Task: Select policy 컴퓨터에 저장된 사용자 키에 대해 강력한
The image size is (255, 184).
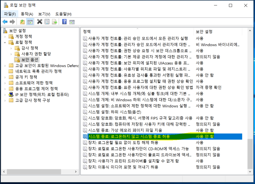Action: pyautogui.click(x=139, y=124)
